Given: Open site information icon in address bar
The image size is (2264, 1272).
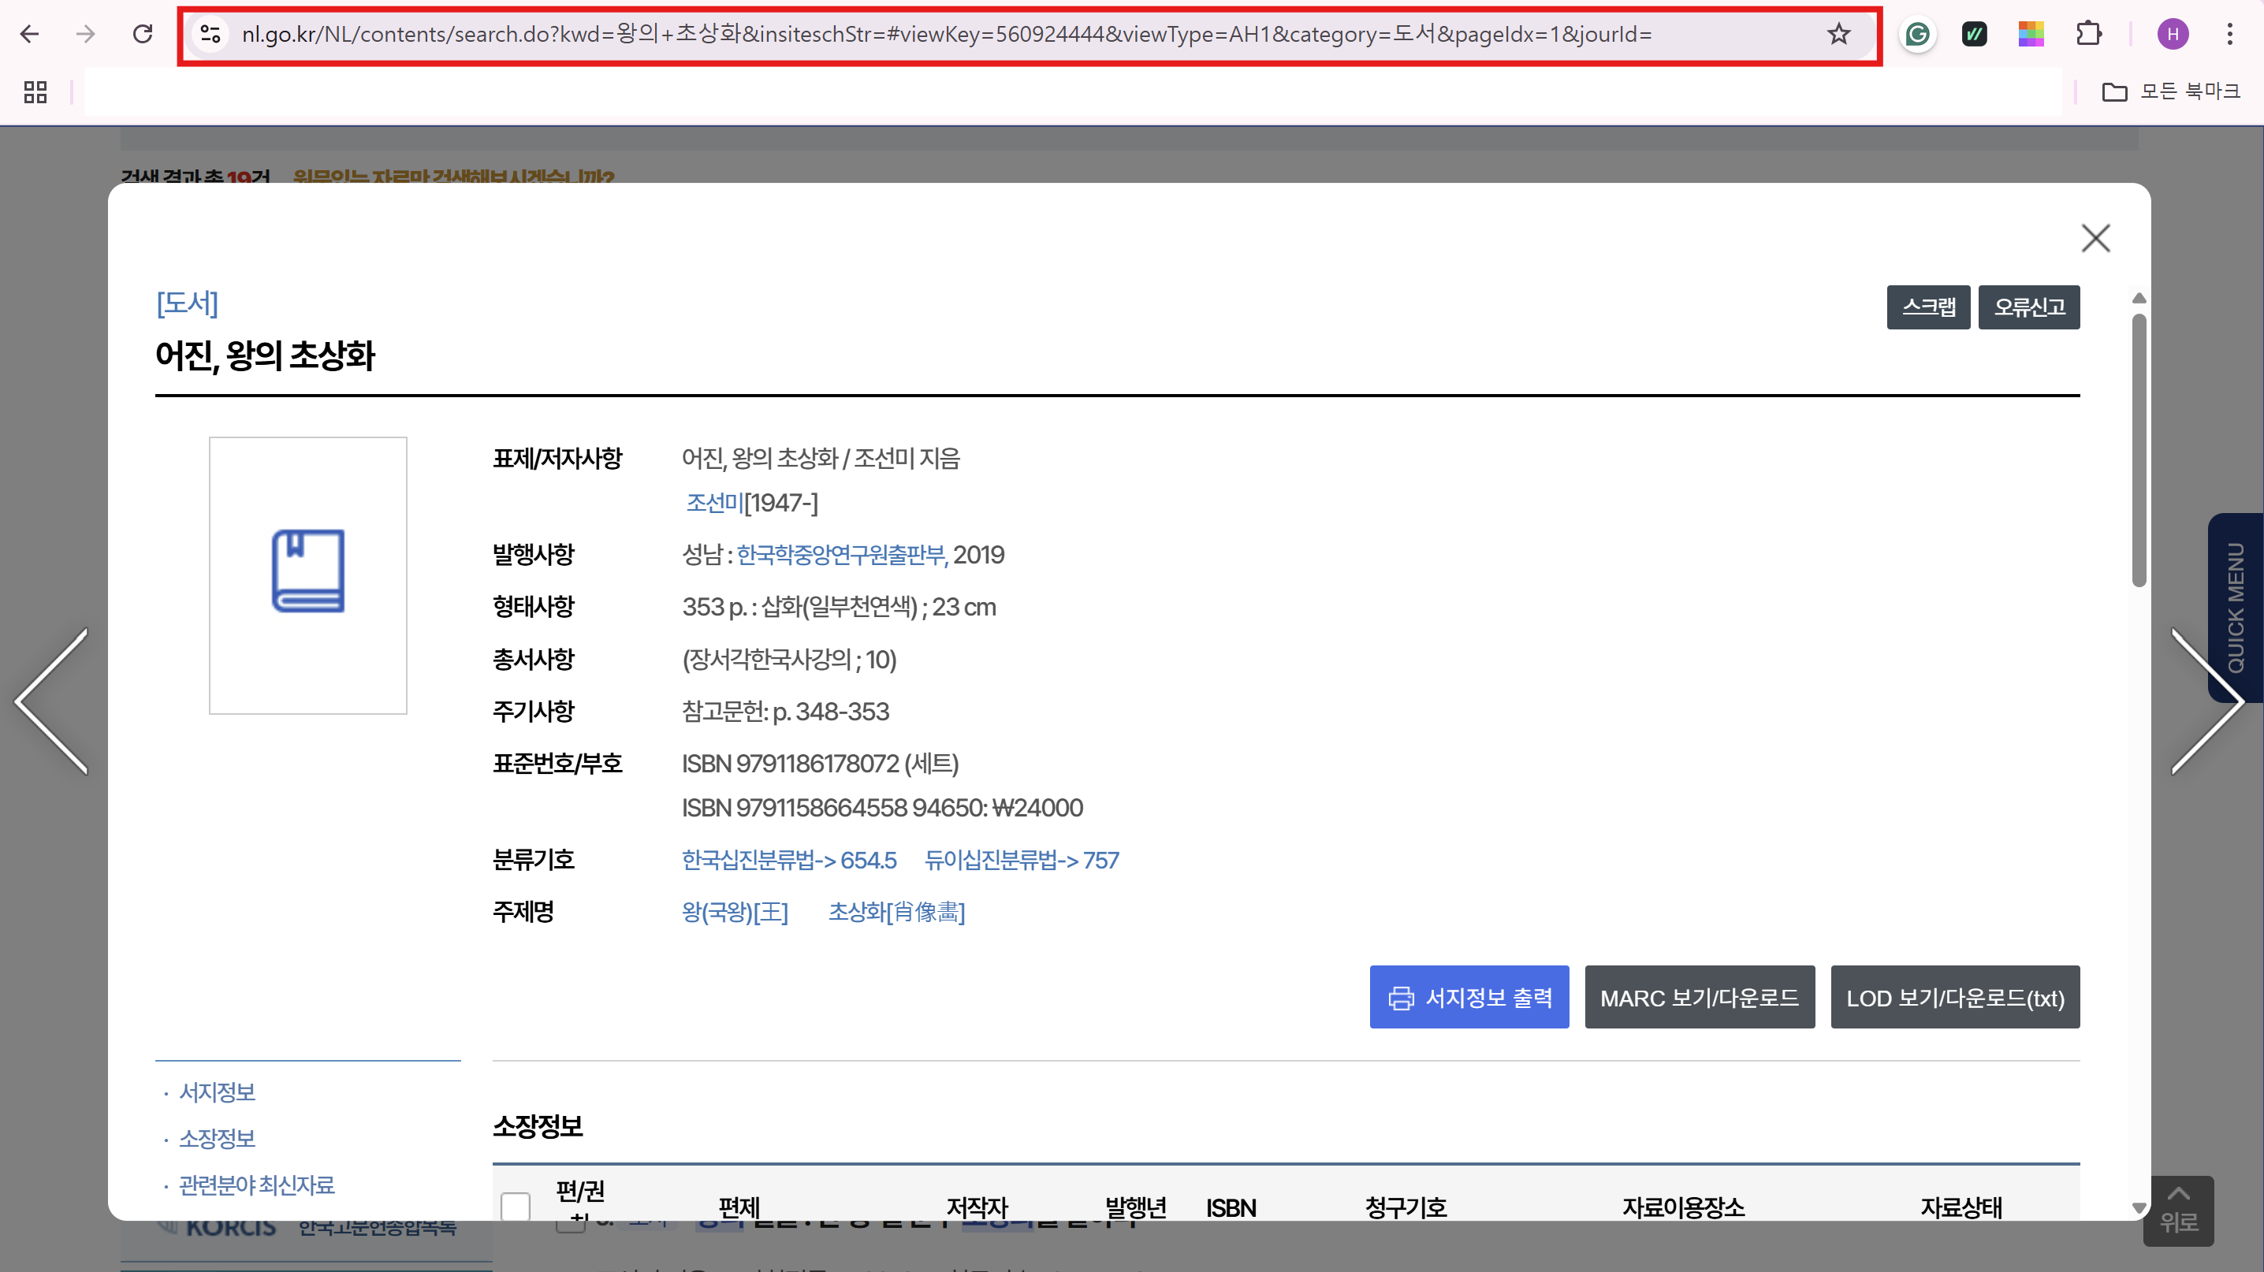Looking at the screenshot, I should 210,34.
